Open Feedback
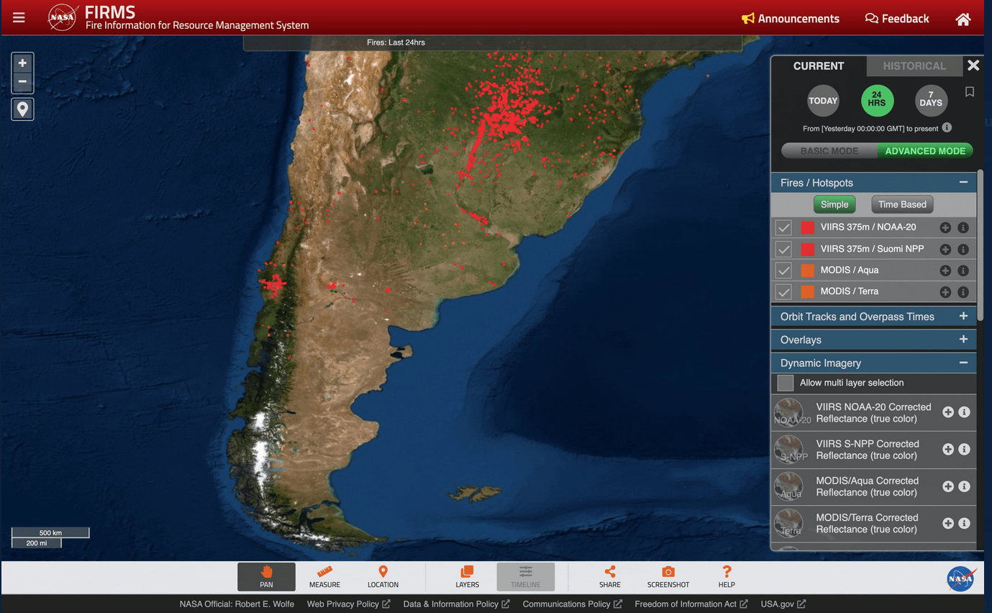The width and height of the screenshot is (992, 613). pos(897,19)
